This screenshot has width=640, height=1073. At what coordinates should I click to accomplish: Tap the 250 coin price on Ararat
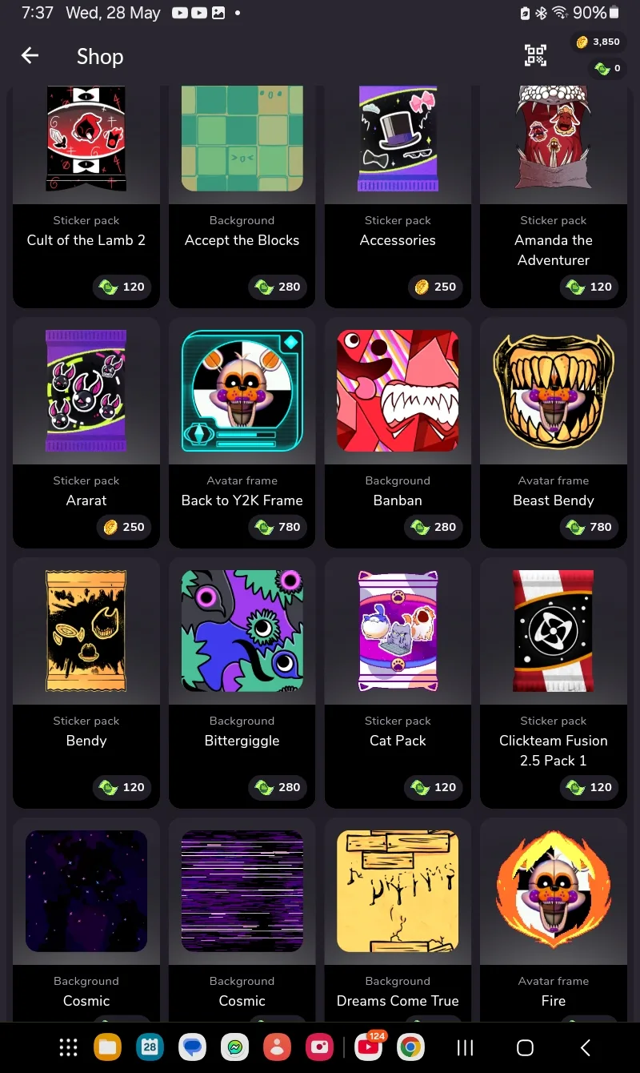pos(123,527)
